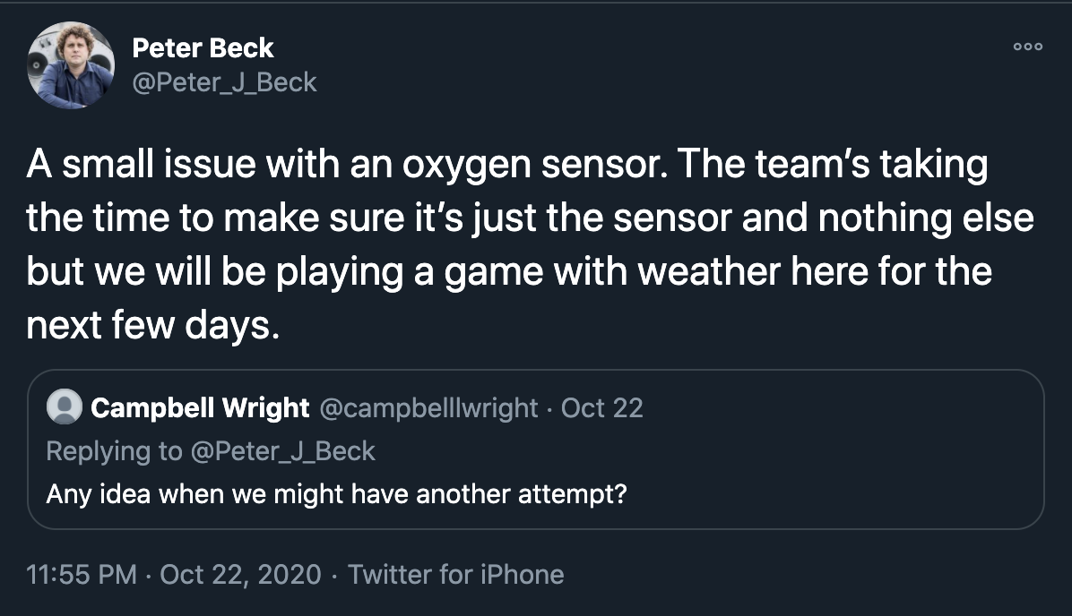This screenshot has height=616, width=1072.
Task: Open Campbell Wright's display name in quote
Action: 200,407
